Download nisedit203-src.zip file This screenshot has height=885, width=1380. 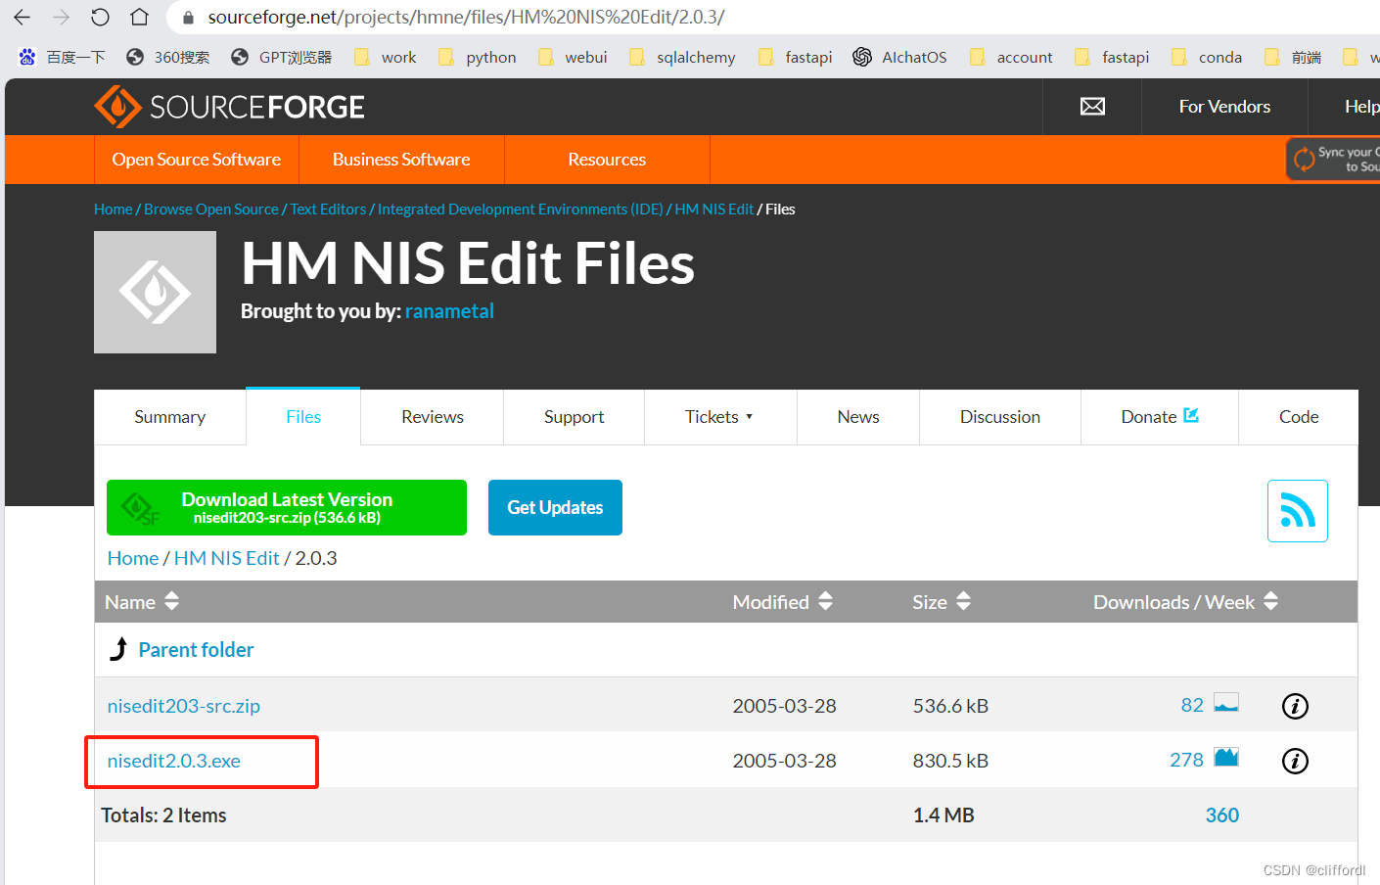[184, 706]
